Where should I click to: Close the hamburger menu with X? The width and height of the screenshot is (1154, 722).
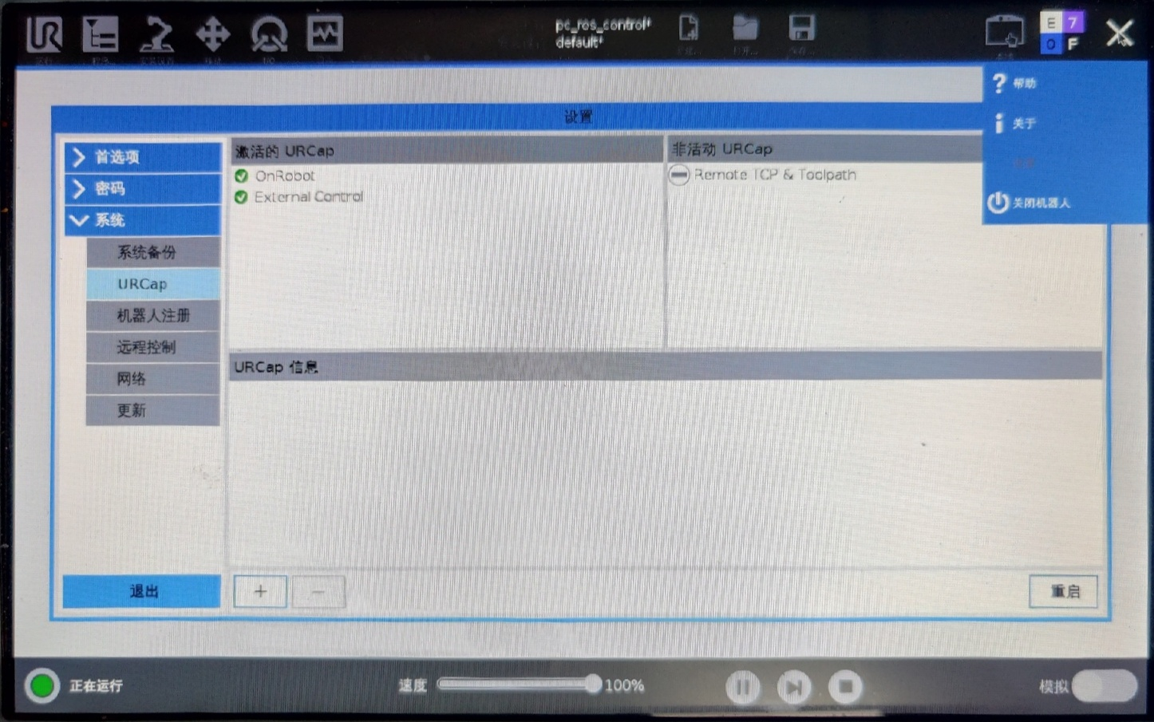[x=1120, y=34]
